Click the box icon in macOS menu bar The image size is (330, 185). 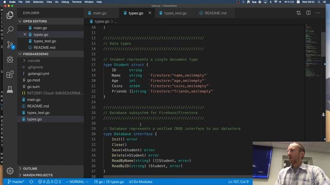pyautogui.click(x=254, y=2)
